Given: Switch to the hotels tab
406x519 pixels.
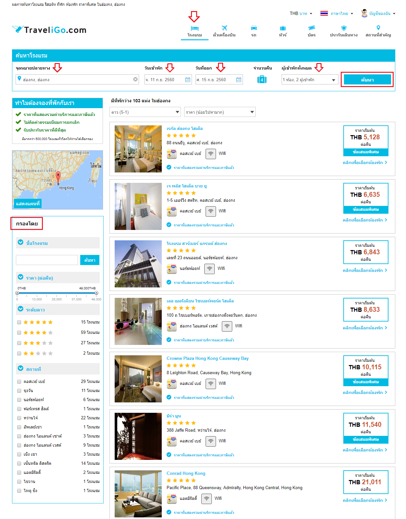Looking at the screenshot, I should [x=195, y=31].
